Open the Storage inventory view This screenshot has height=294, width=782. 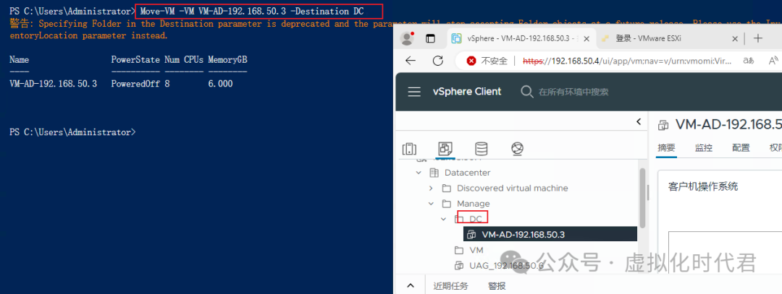pos(482,148)
